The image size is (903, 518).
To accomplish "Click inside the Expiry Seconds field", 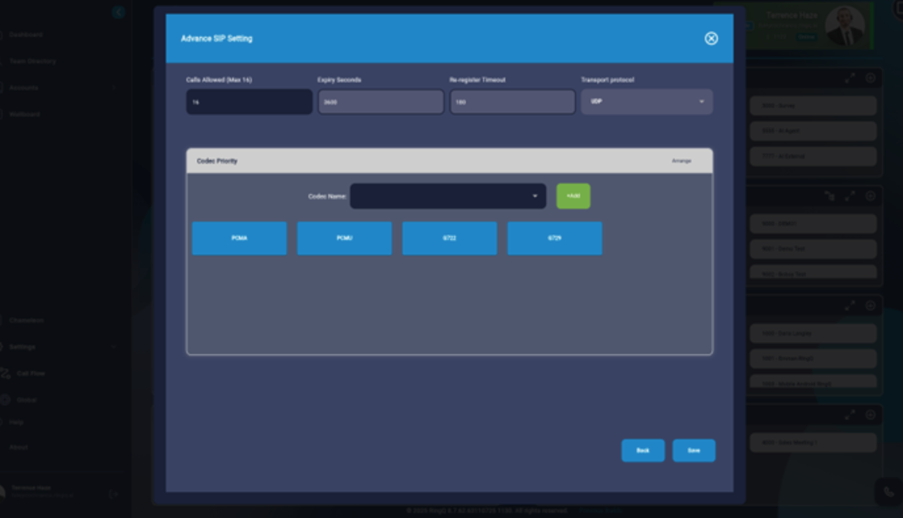I will click(381, 102).
